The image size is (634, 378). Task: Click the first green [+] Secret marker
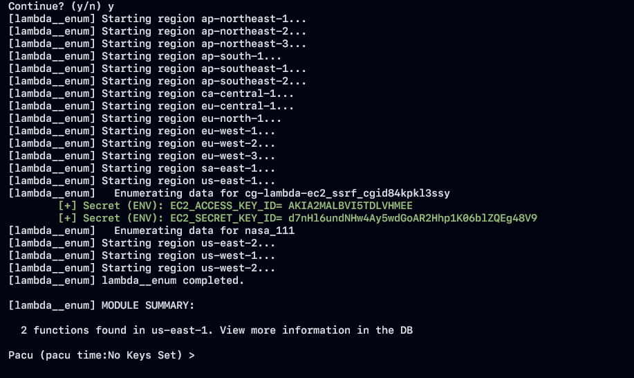[67, 206]
